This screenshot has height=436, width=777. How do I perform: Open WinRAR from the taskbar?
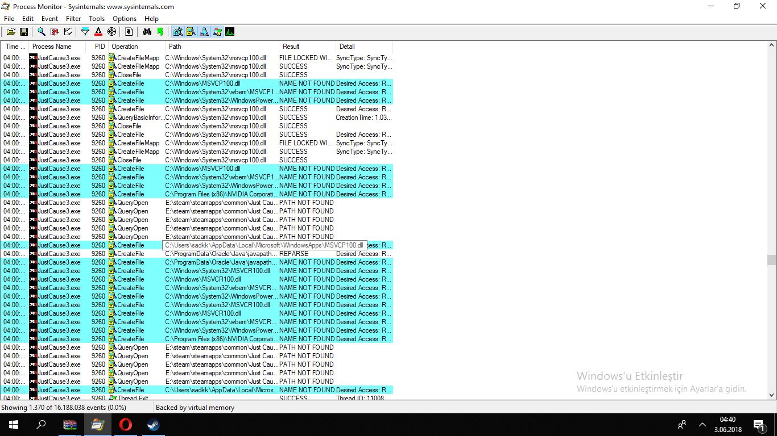pos(69,425)
